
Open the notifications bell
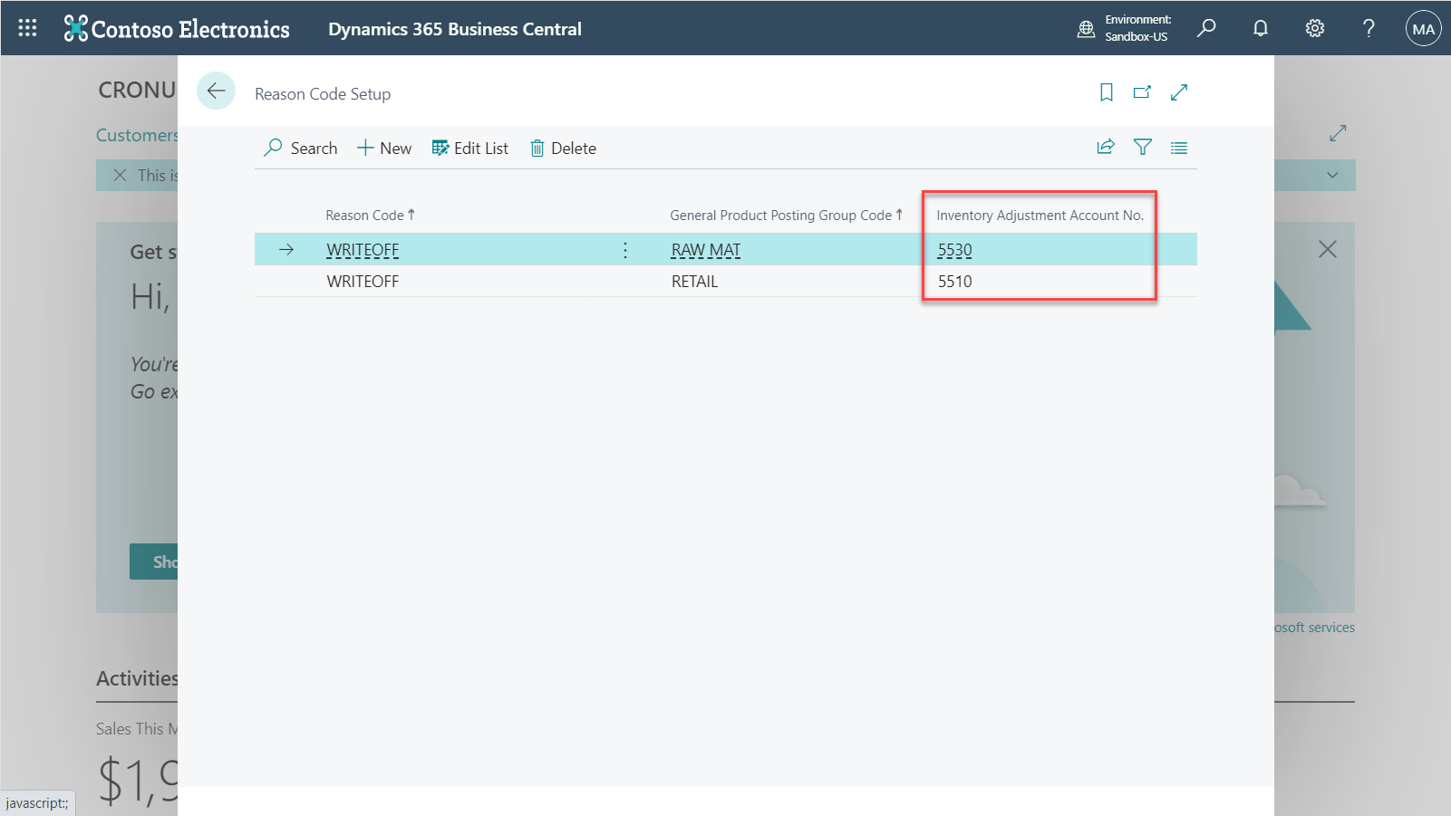click(1261, 28)
